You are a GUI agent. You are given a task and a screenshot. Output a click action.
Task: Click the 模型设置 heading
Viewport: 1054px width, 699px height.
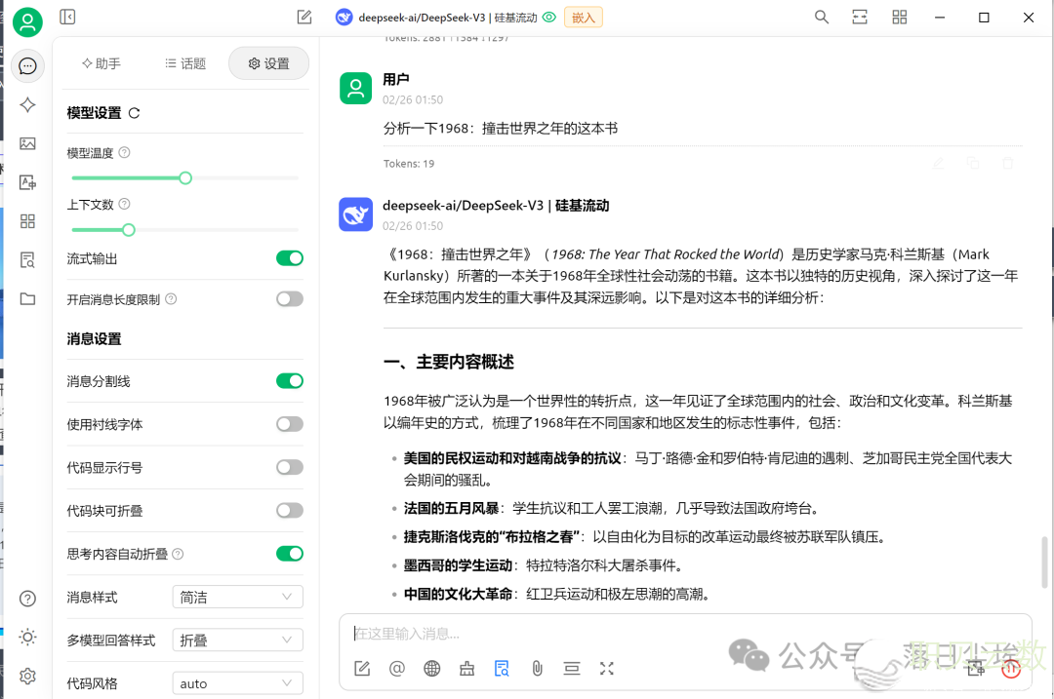point(94,113)
